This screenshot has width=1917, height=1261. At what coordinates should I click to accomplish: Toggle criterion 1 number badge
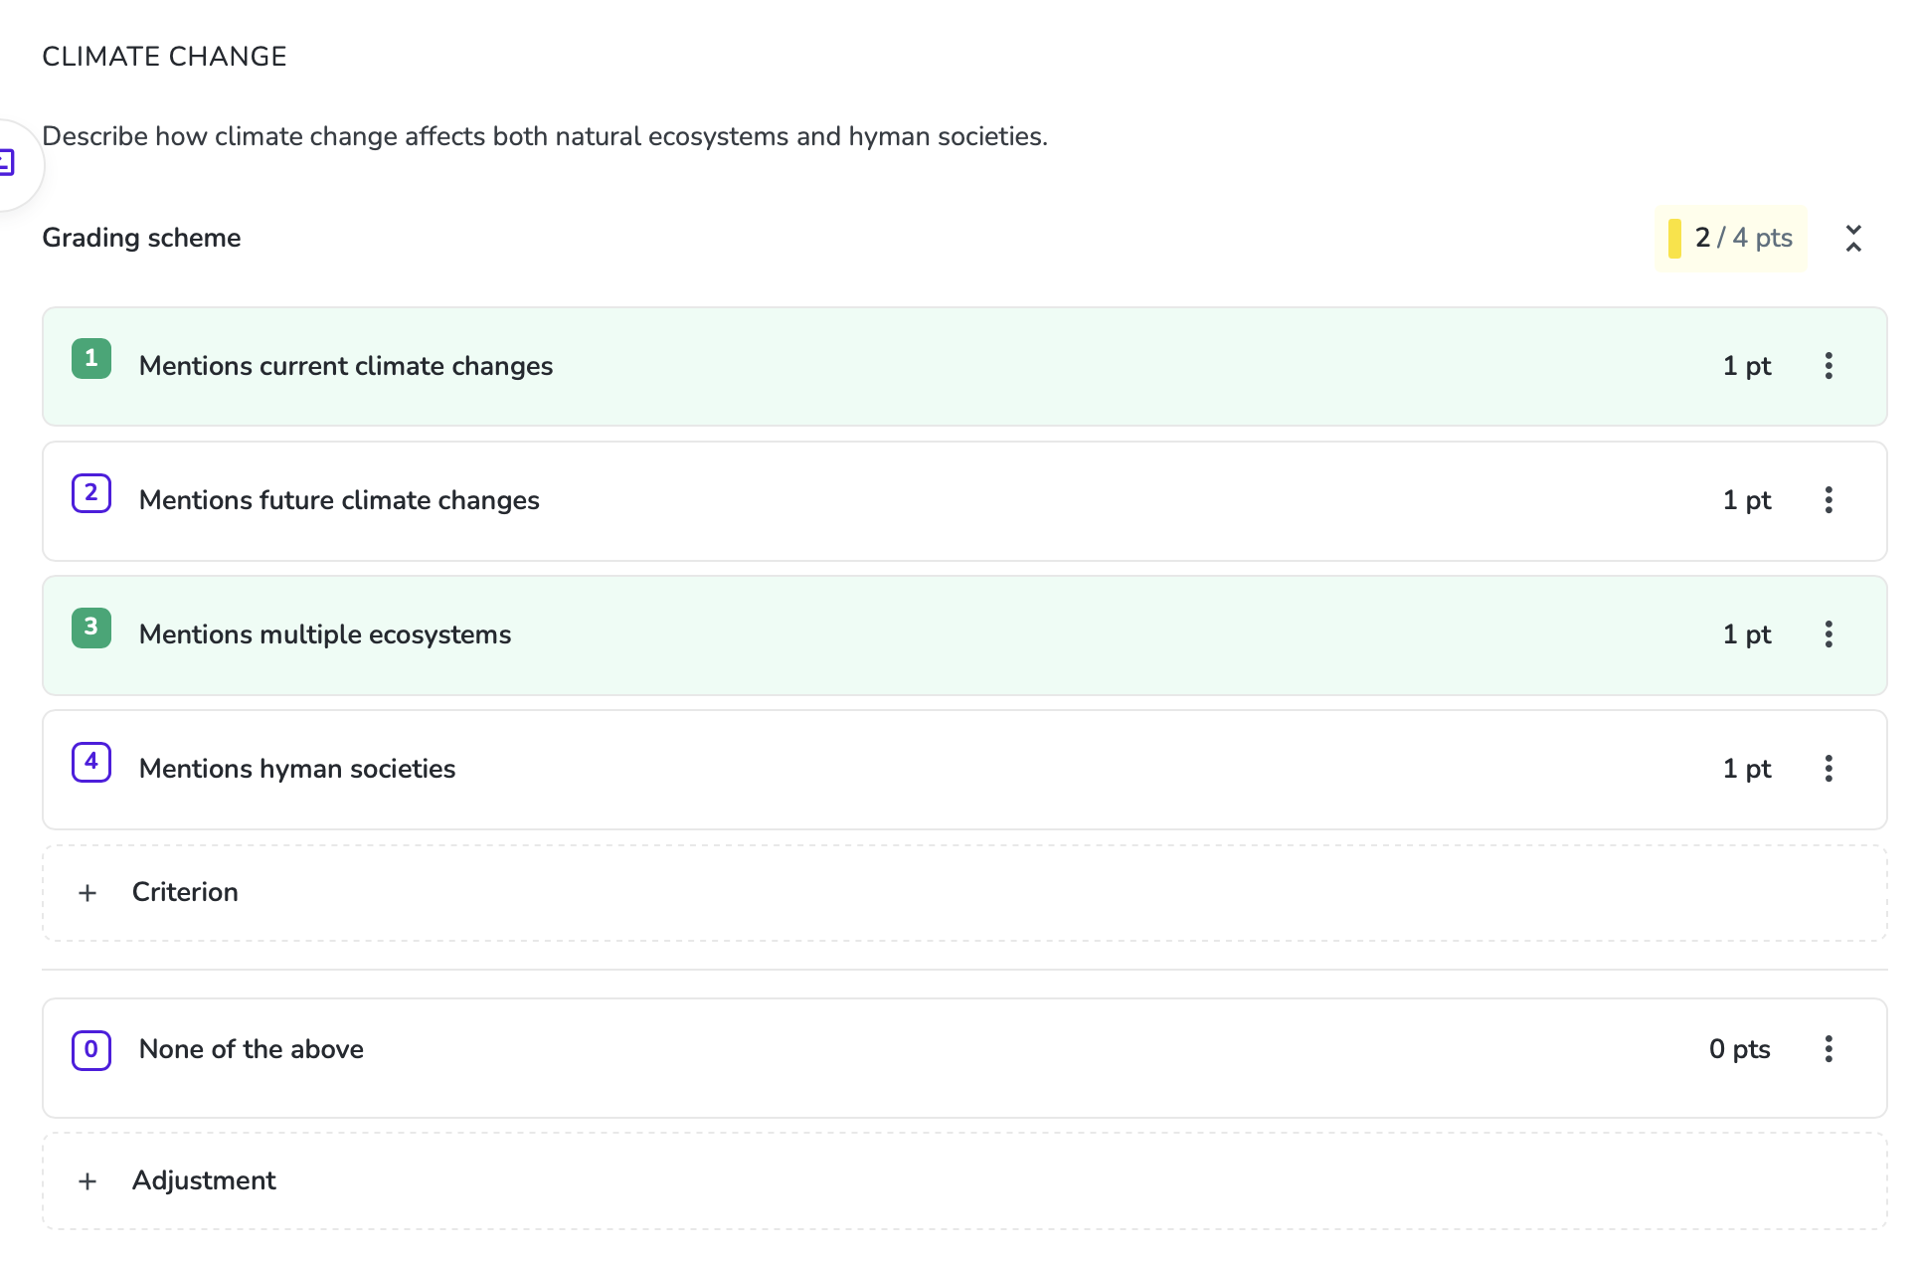91,359
